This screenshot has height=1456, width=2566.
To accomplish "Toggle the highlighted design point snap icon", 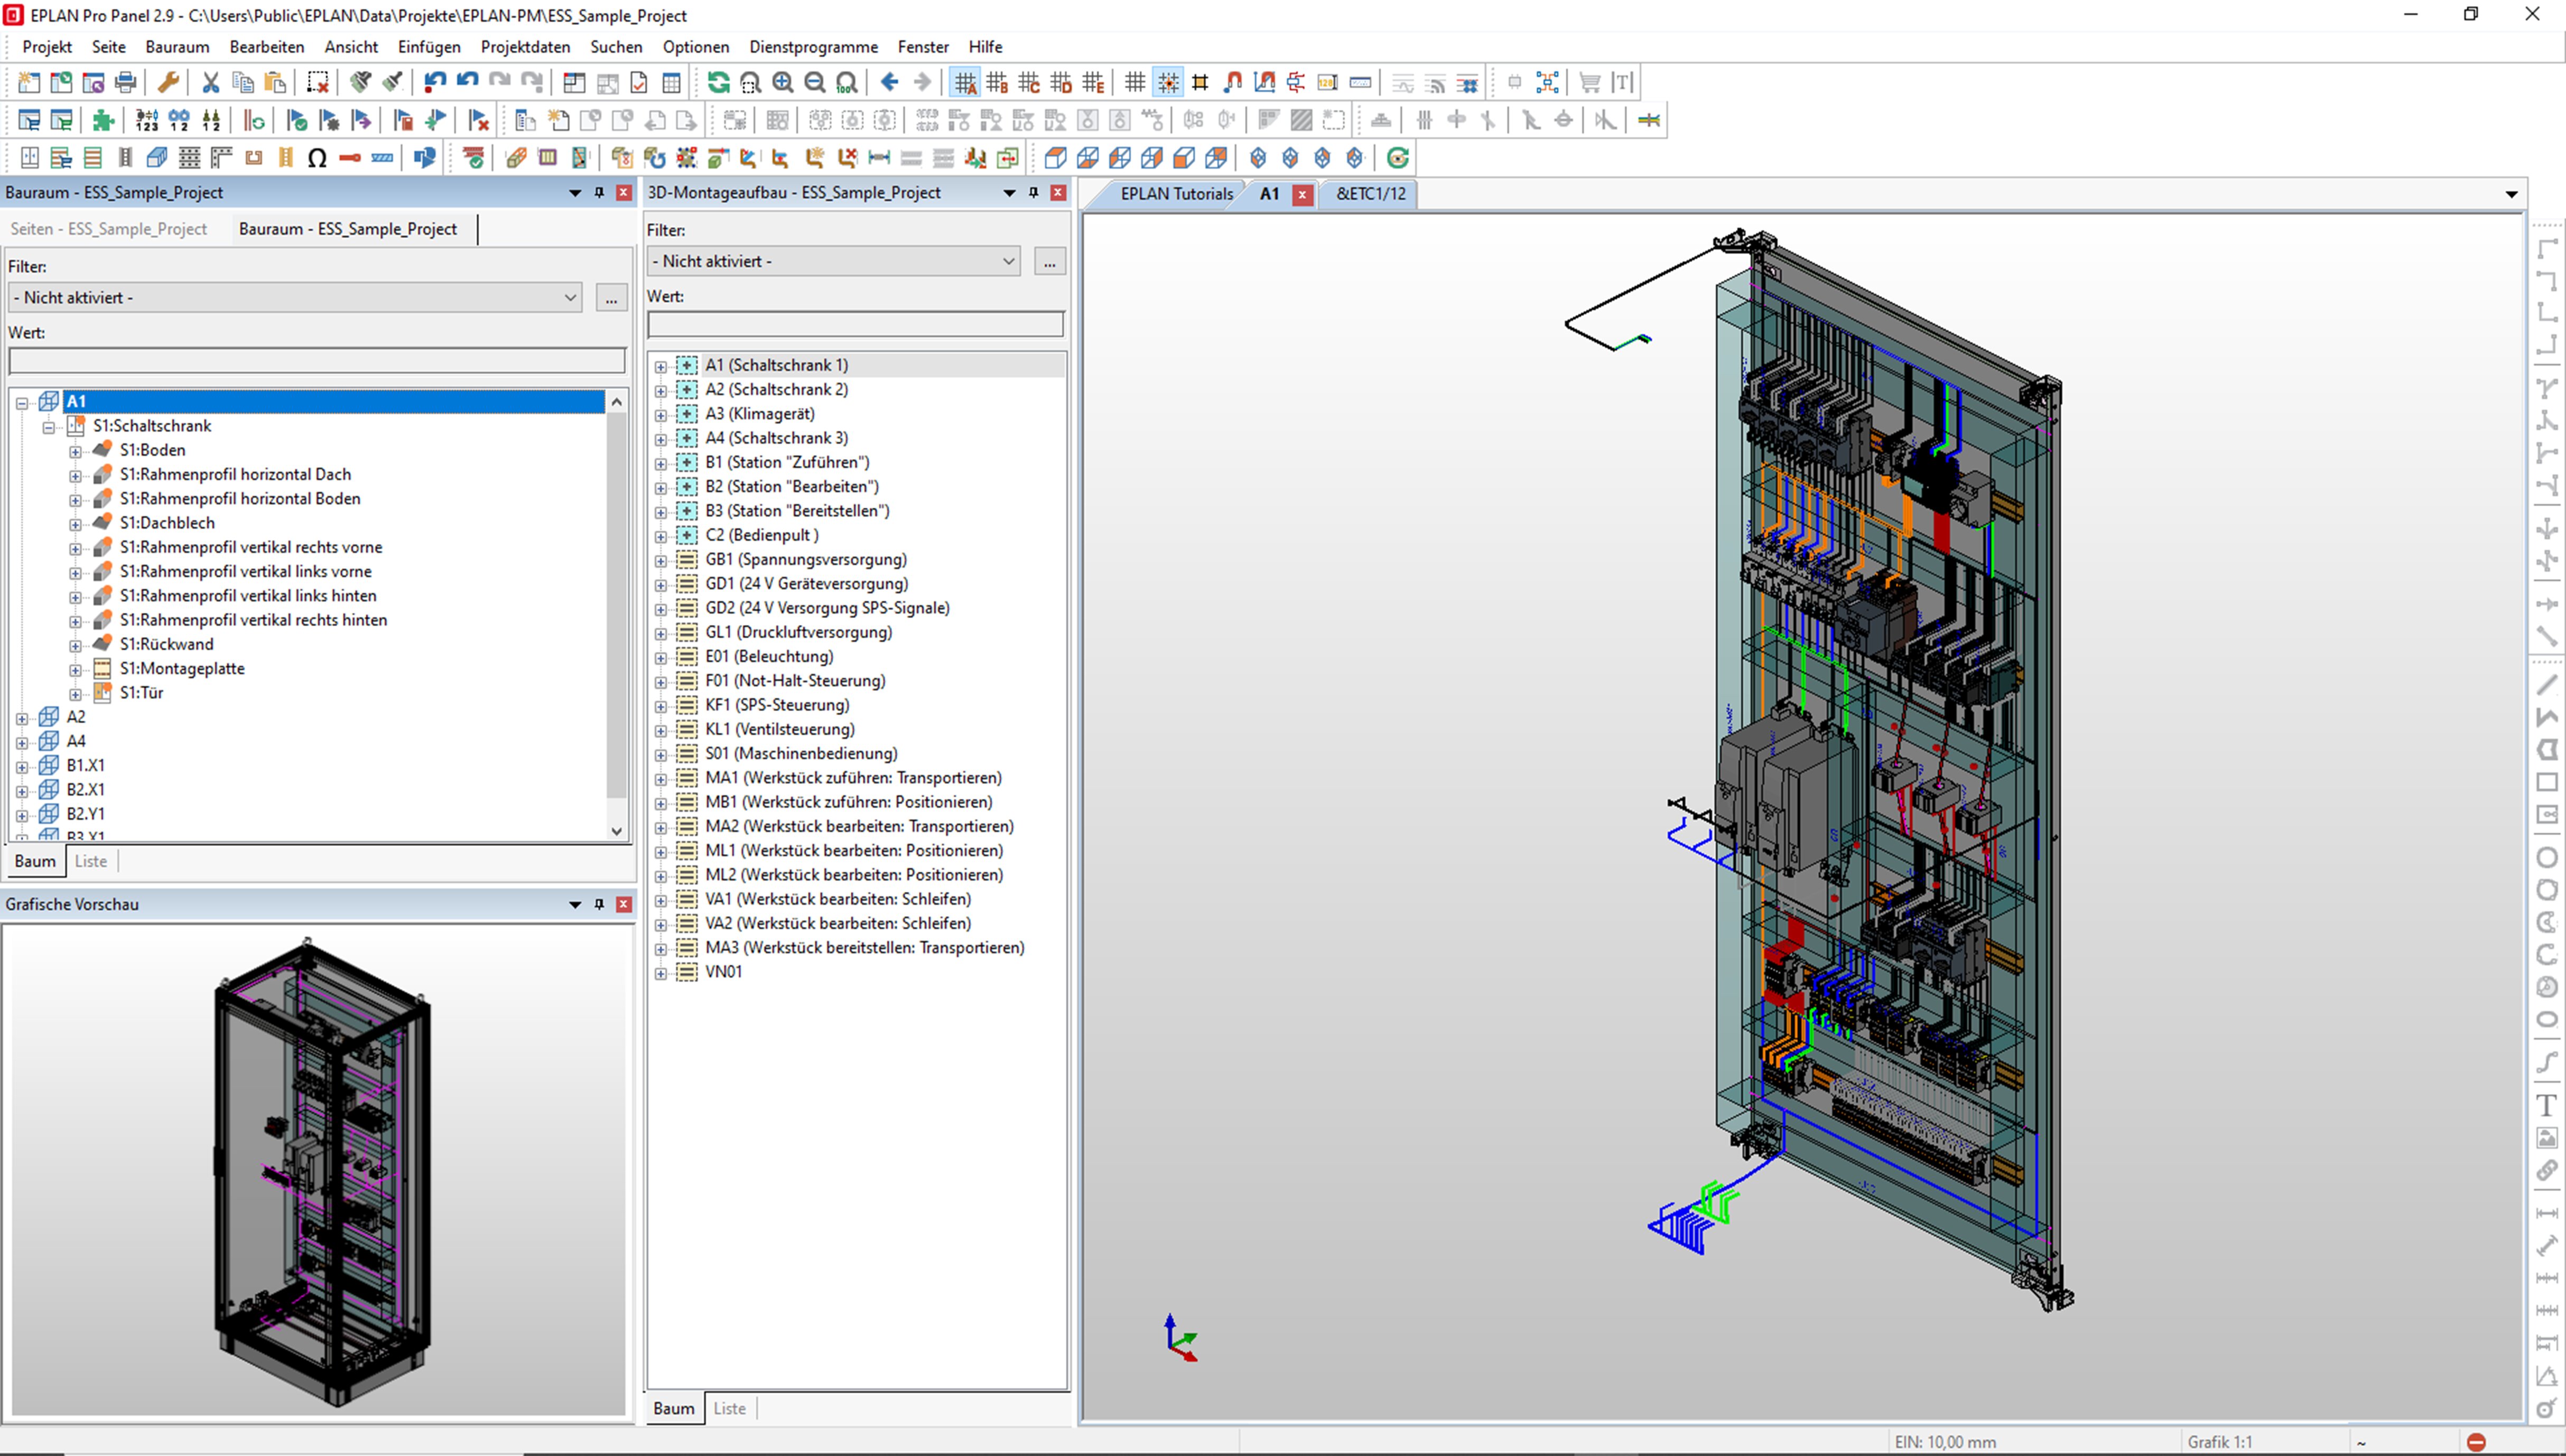I will pos(1167,82).
